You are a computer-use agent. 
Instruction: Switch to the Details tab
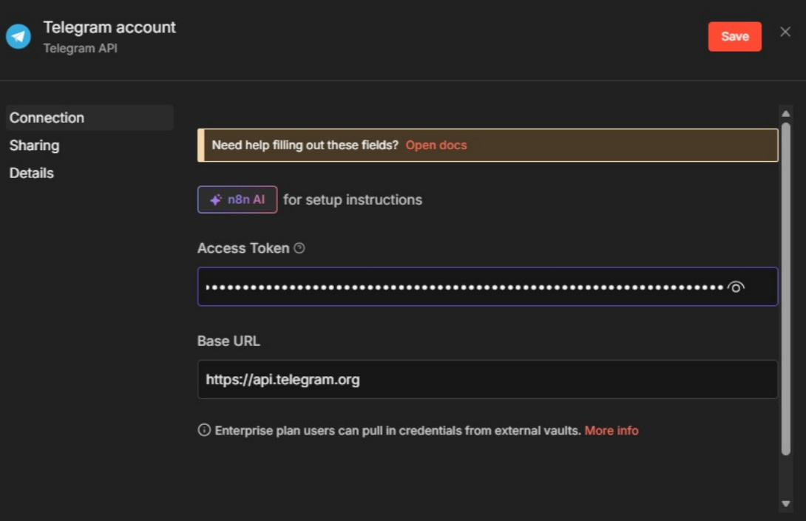point(31,173)
